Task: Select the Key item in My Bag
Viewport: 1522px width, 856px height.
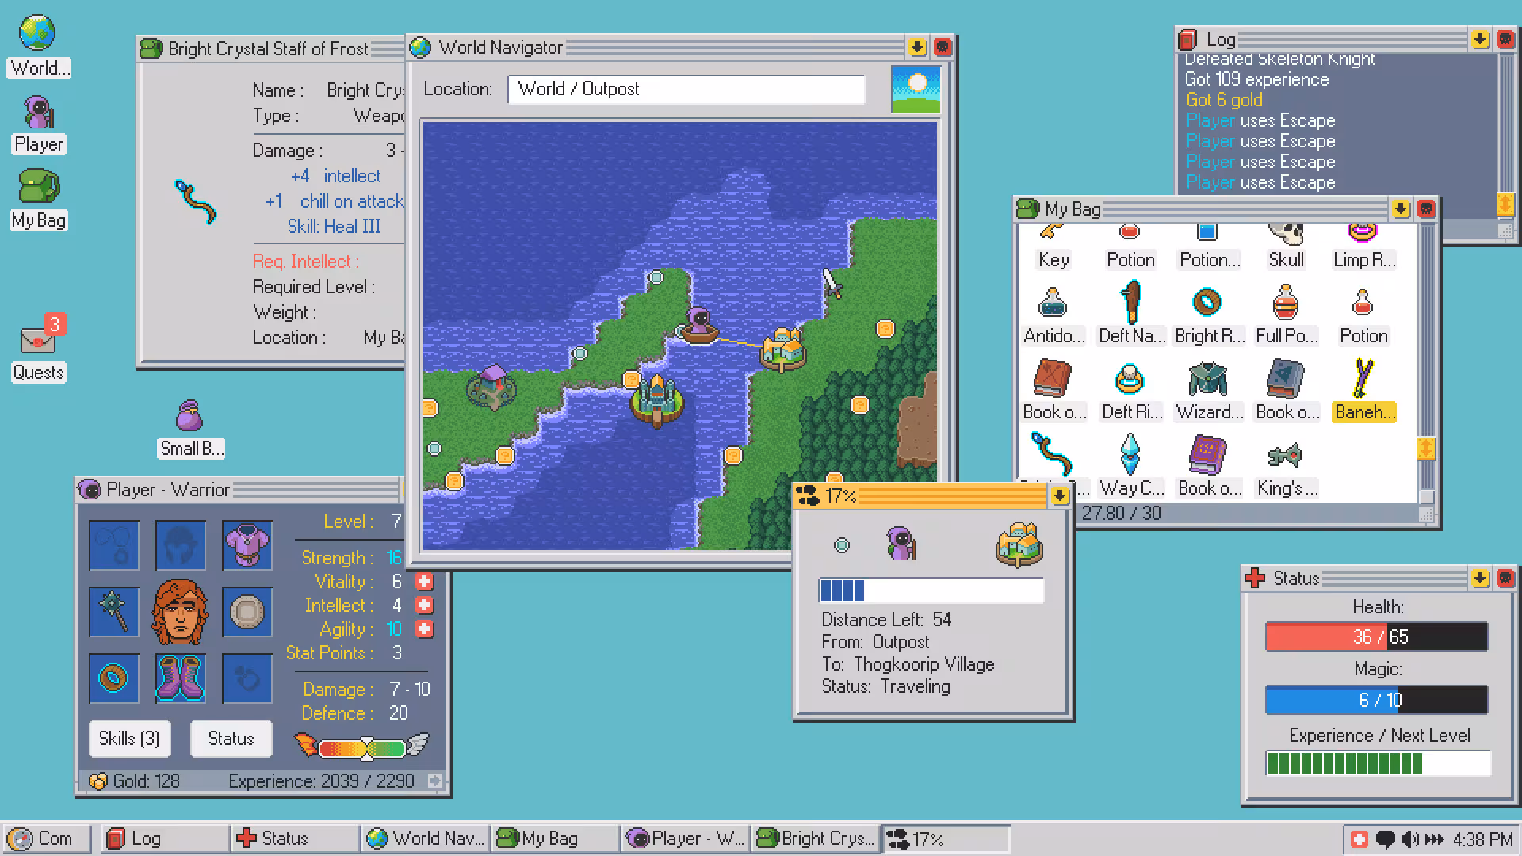Action: (1054, 247)
